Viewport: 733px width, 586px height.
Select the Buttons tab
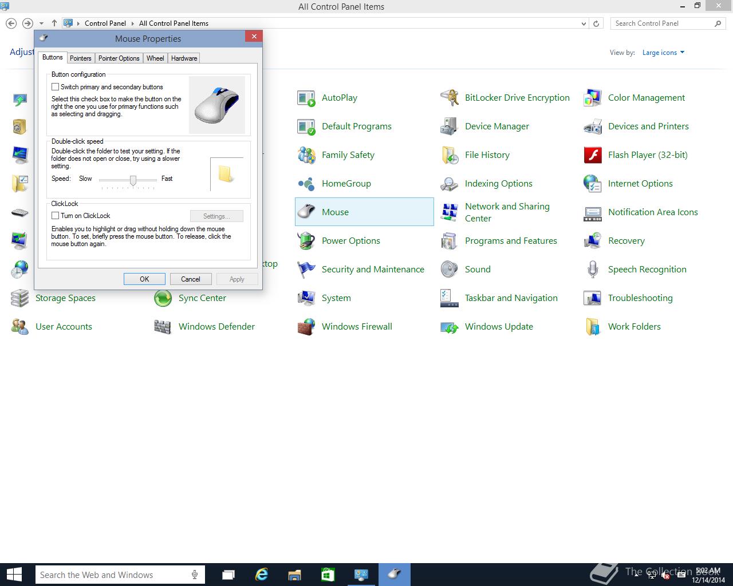point(53,57)
